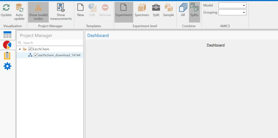The image size is (278, 138).
Task: Collapse the EarchChem folder node
Action: pos(19,49)
